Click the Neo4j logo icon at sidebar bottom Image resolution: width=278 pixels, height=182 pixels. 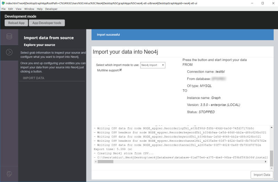(x=9, y=174)
